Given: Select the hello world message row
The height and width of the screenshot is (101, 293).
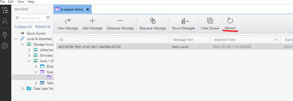Looking at the screenshot, I should pos(174,47).
